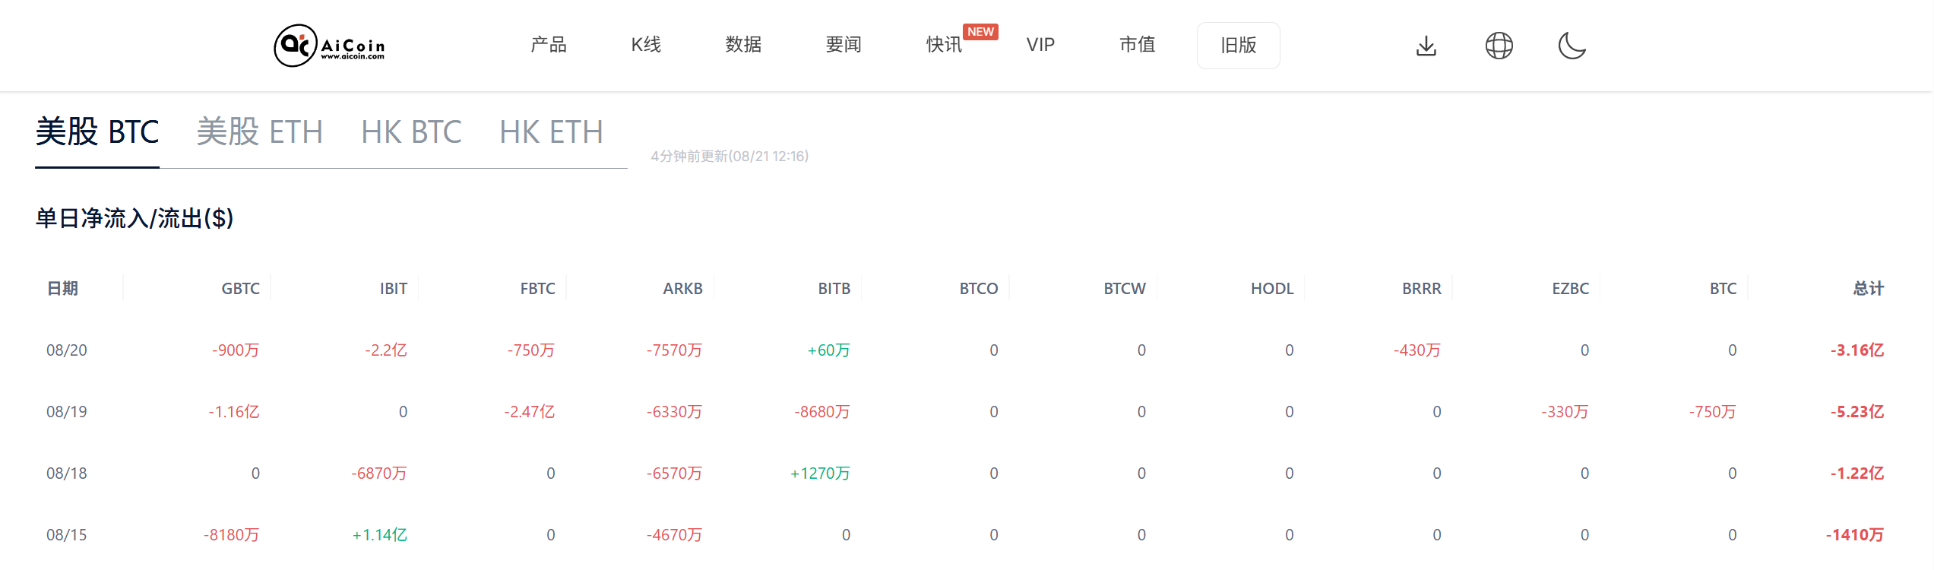Switch to HK BTC tab
This screenshot has width=1934, height=570.
(x=411, y=132)
